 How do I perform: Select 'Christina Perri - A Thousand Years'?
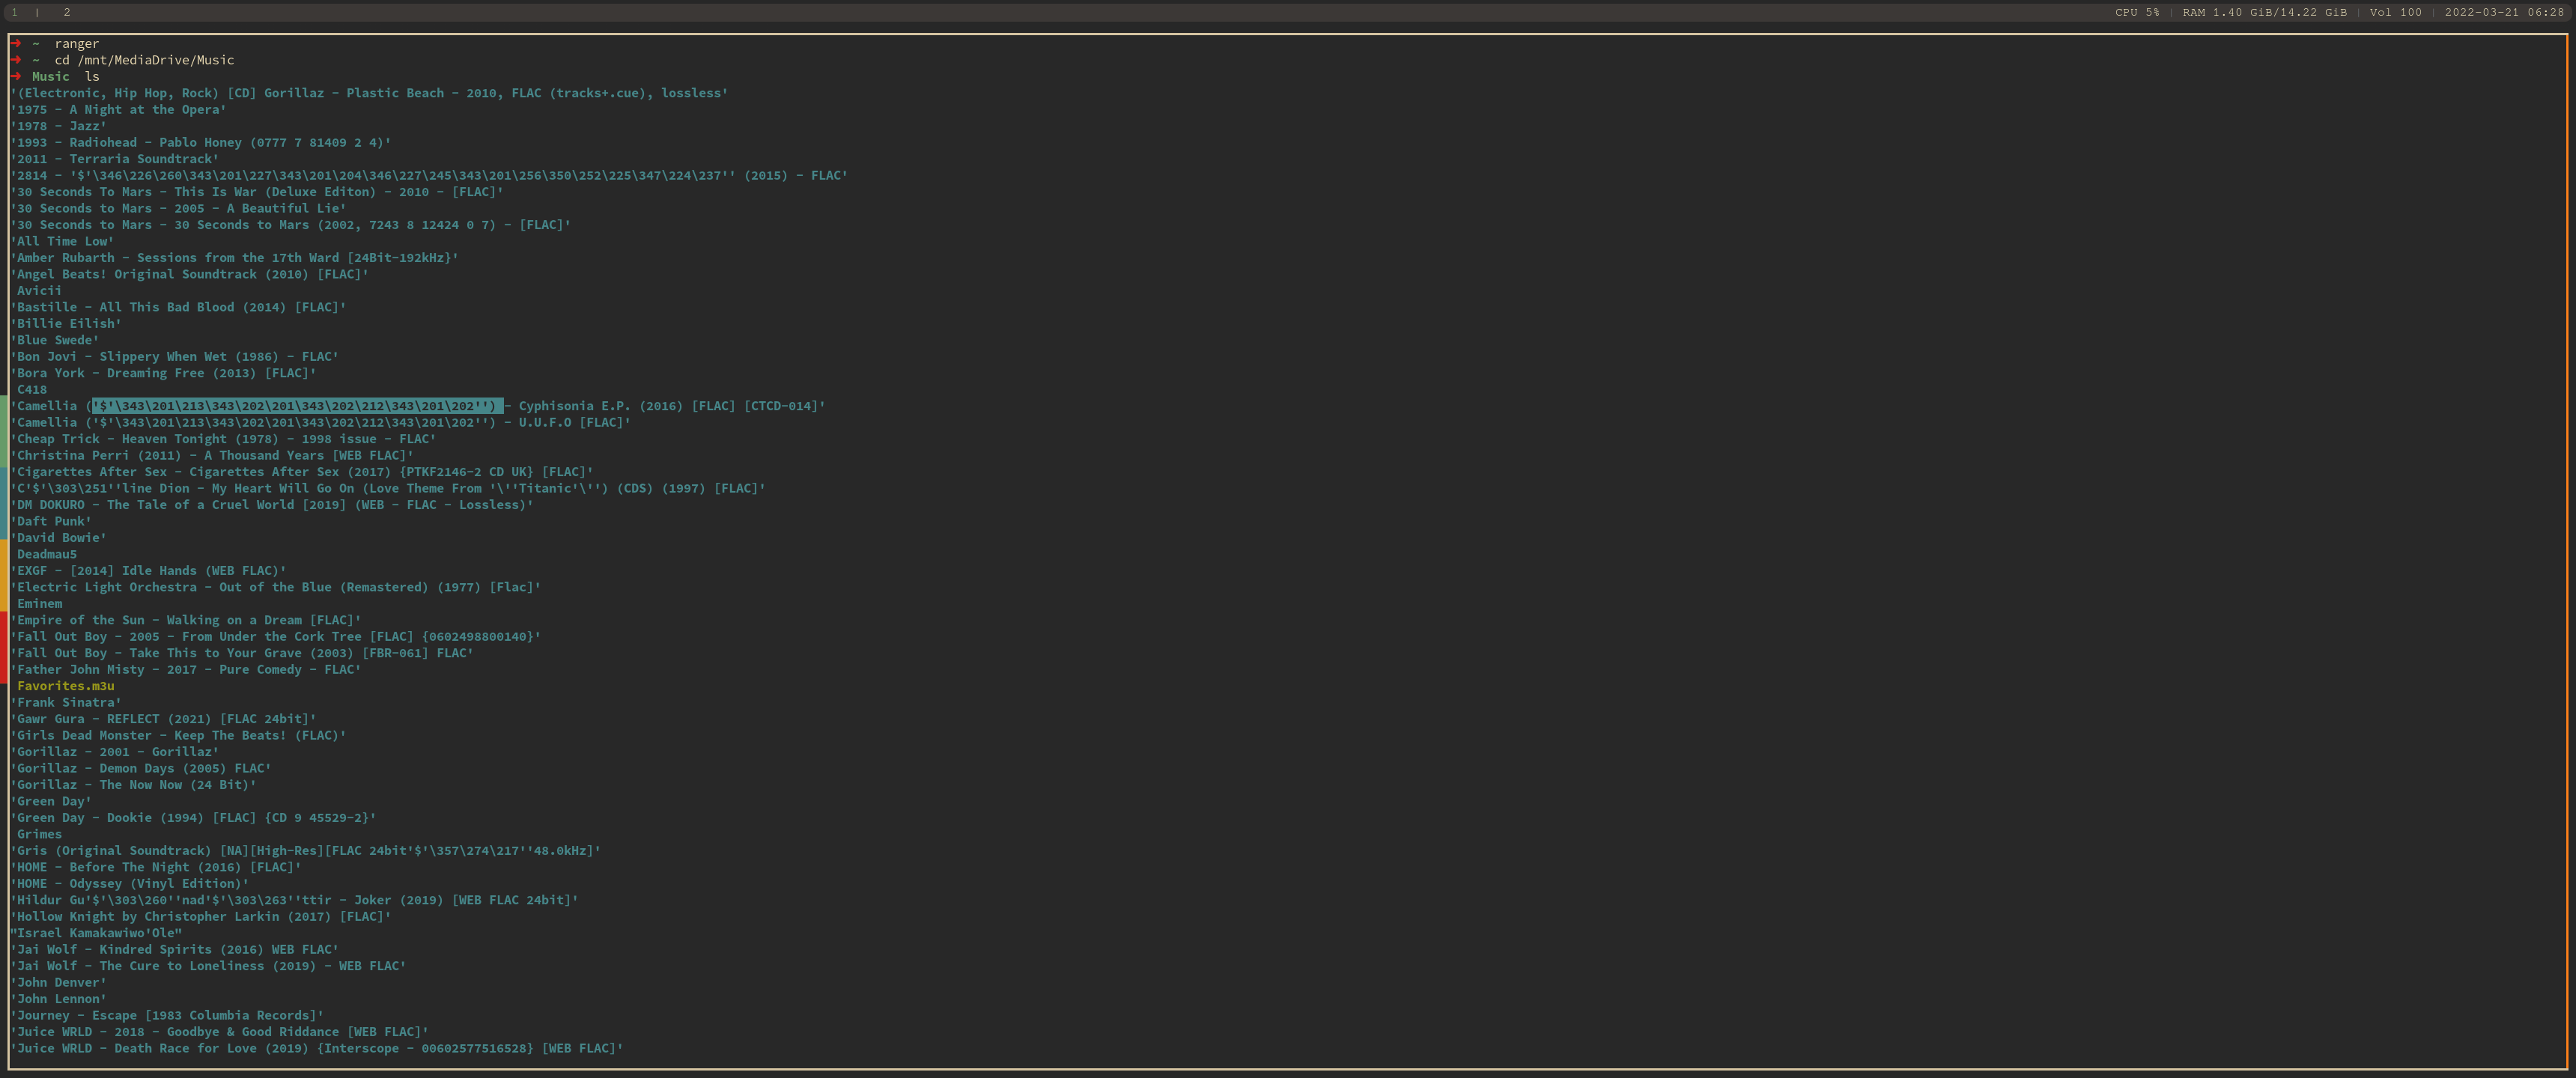pos(212,456)
